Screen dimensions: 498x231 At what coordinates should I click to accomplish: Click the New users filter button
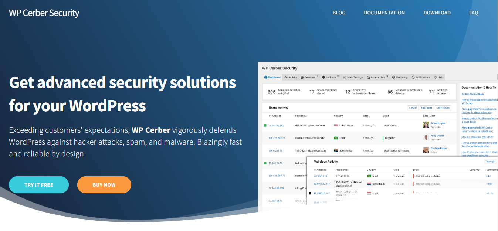(x=426, y=108)
